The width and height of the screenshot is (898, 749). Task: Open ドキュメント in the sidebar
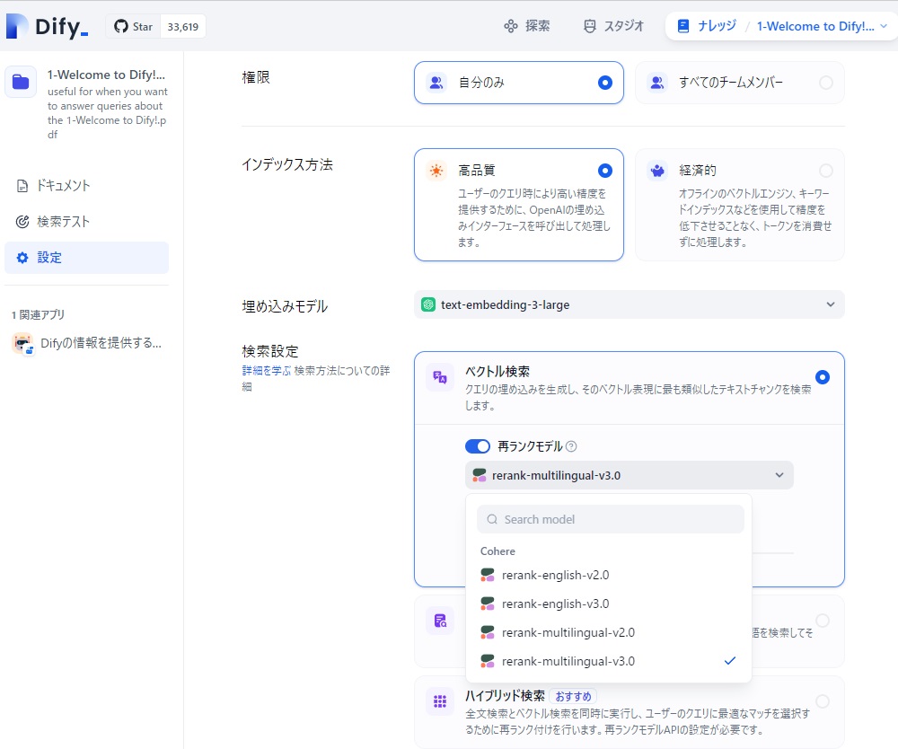click(86, 186)
